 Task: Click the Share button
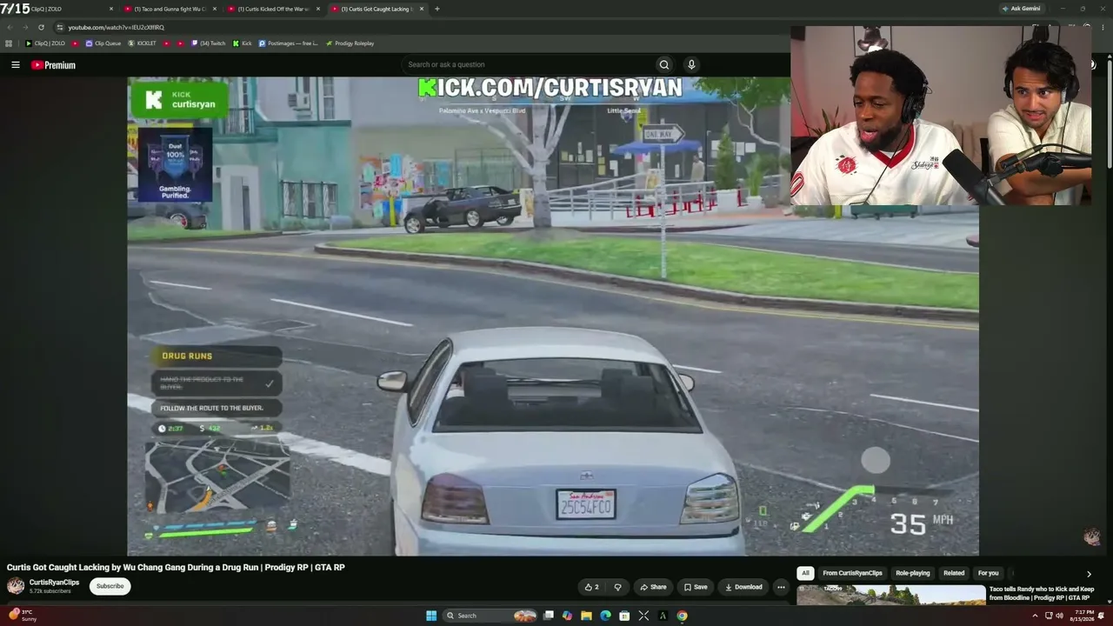pyautogui.click(x=653, y=587)
